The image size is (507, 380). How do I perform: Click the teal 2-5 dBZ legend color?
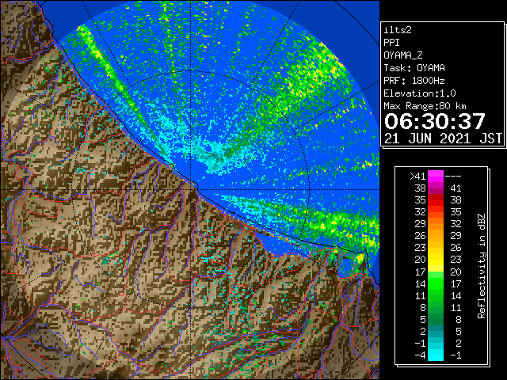pyautogui.click(x=436, y=331)
